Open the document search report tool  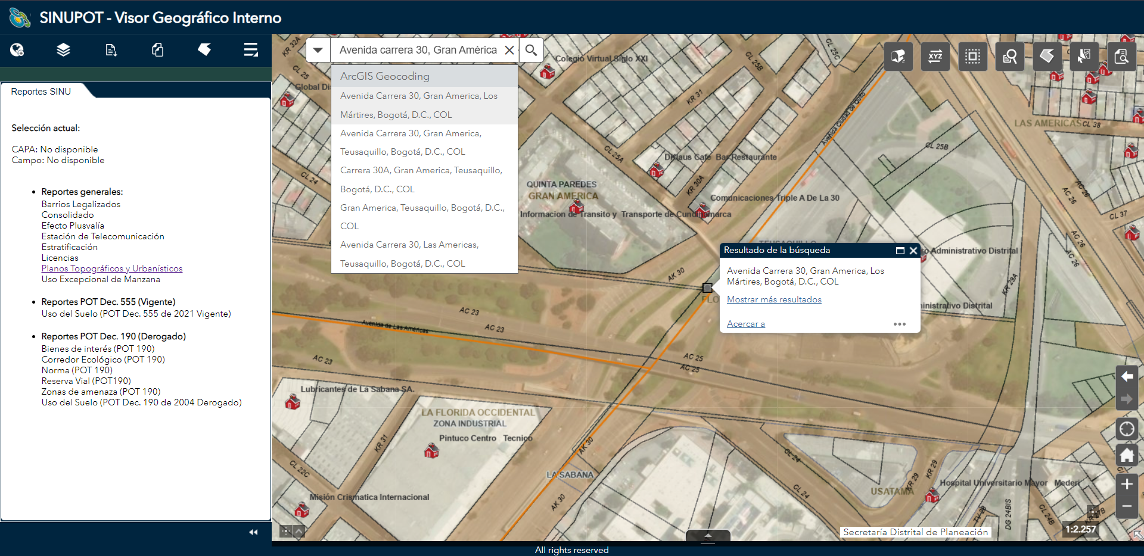(1121, 57)
